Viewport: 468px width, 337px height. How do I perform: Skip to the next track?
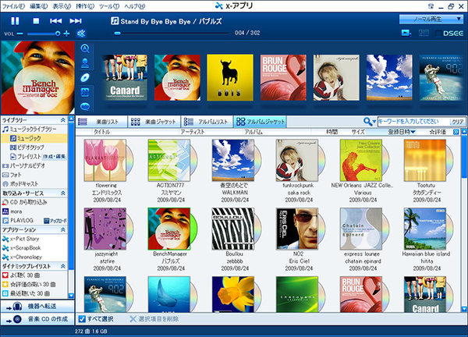pyautogui.click(x=75, y=20)
